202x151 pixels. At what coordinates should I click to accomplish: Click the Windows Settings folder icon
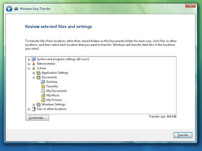coord(38,104)
